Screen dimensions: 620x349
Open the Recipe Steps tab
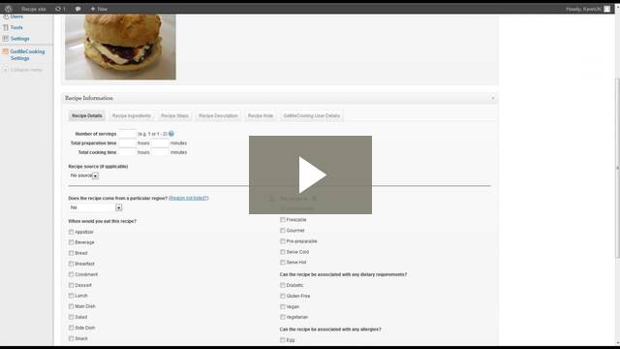coord(174,115)
